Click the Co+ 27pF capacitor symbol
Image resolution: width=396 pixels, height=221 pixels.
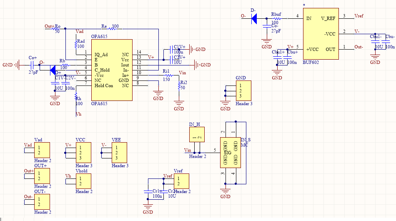pos(32,65)
